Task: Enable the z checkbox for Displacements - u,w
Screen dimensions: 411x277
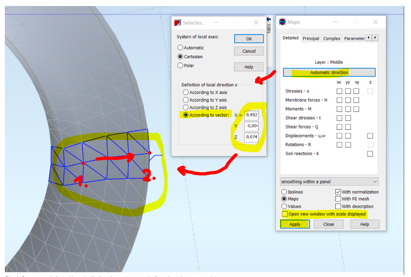Action: [x=370, y=136]
